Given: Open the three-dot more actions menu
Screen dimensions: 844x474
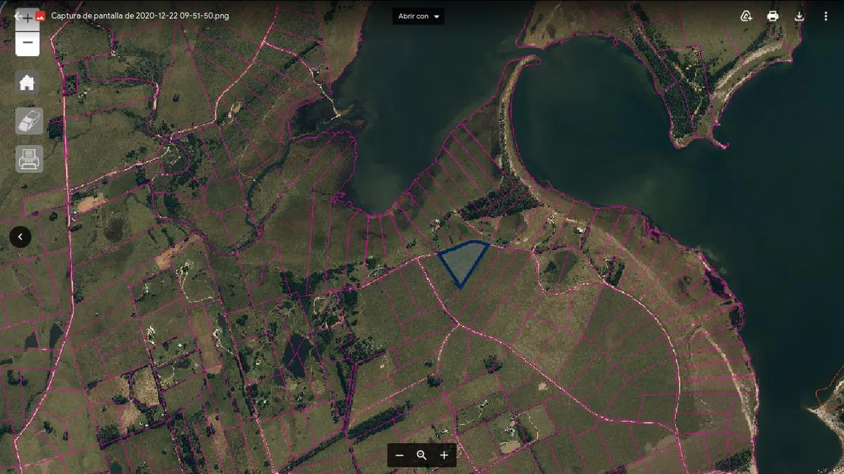Looking at the screenshot, I should [x=826, y=16].
